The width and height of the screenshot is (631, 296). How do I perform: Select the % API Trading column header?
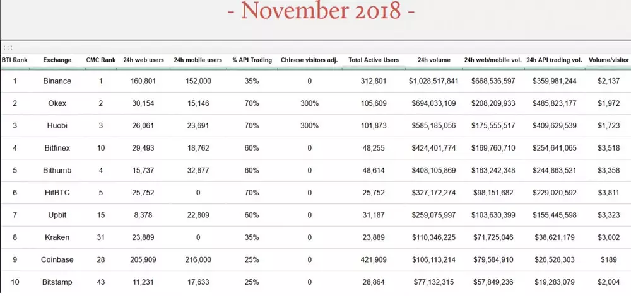point(252,60)
